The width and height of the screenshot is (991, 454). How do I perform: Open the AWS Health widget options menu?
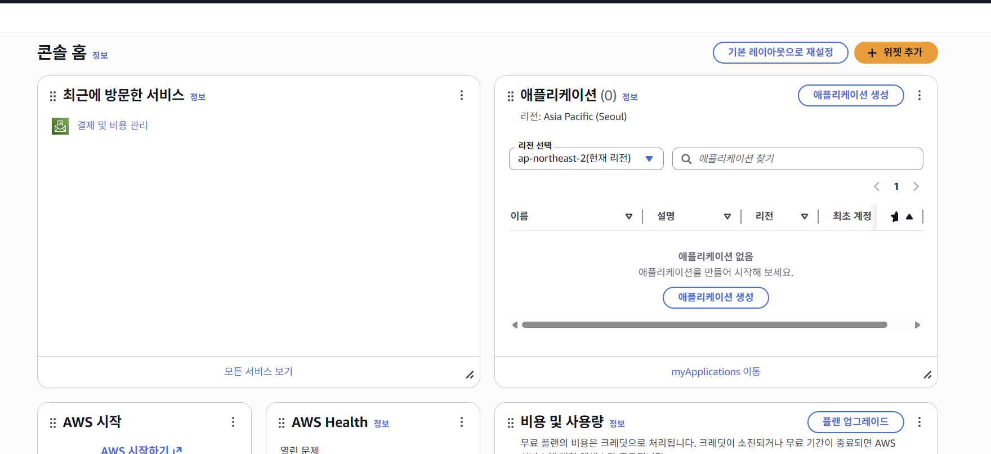click(x=462, y=422)
